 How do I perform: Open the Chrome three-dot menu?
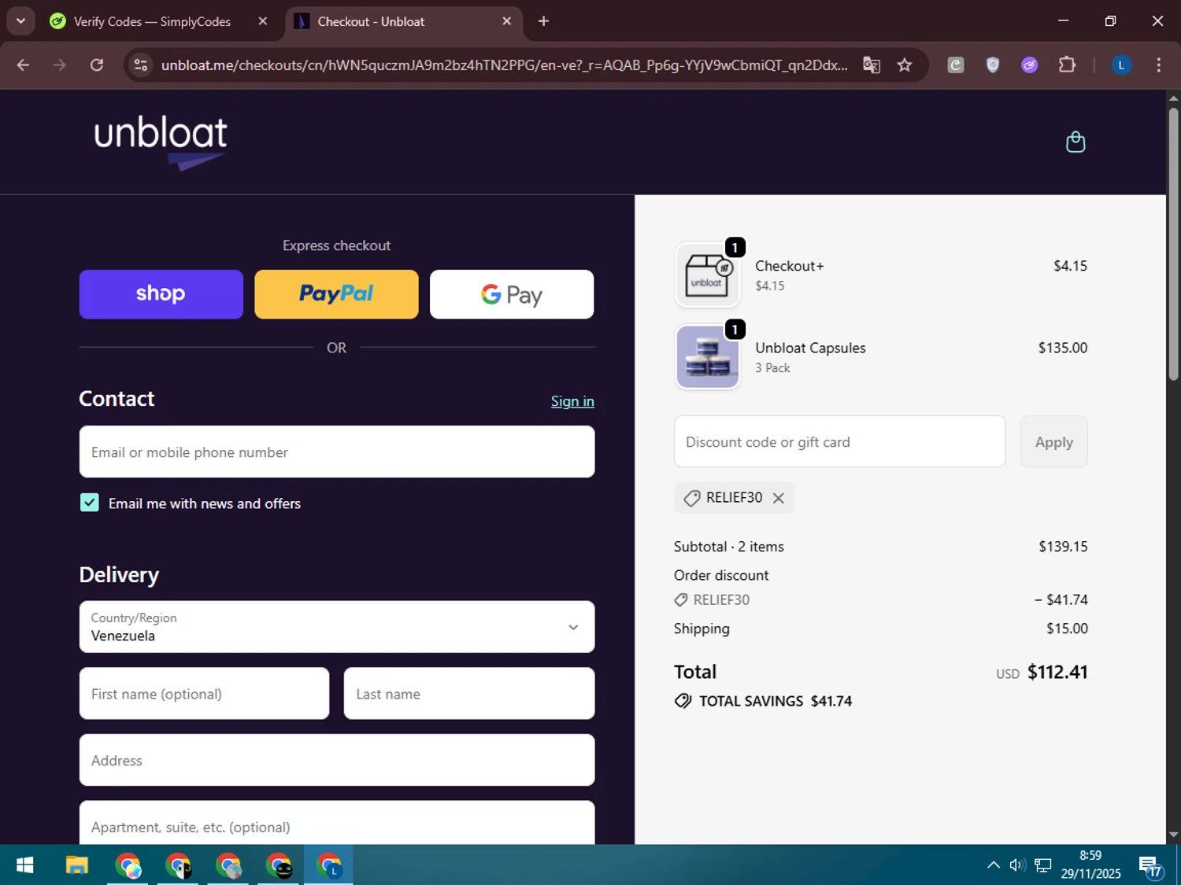click(x=1158, y=65)
